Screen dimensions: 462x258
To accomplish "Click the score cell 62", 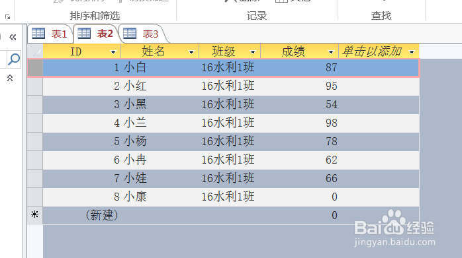I will pyautogui.click(x=300, y=160).
